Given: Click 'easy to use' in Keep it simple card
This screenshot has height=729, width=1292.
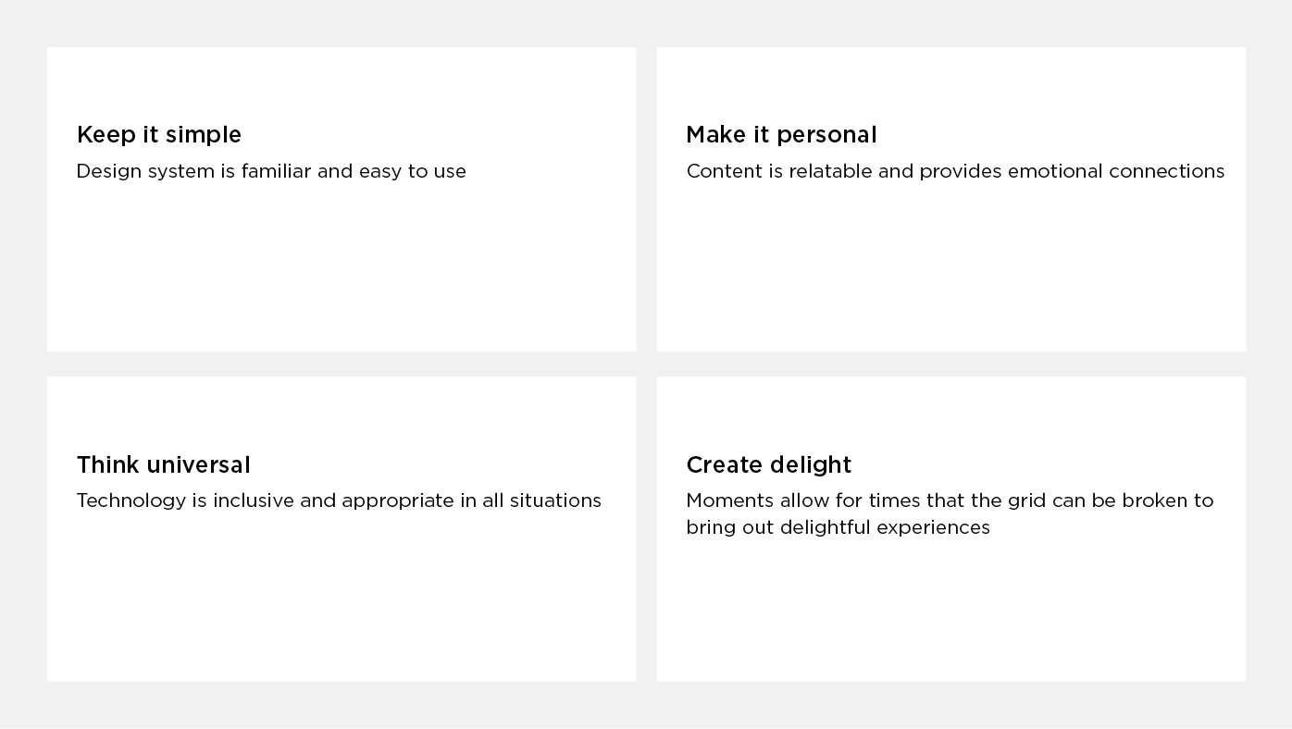Looking at the screenshot, I should pyautogui.click(x=413, y=171).
